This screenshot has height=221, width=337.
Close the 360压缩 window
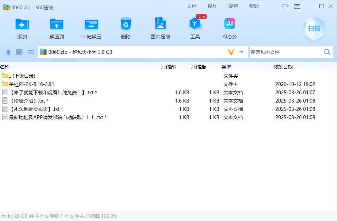click(331, 6)
